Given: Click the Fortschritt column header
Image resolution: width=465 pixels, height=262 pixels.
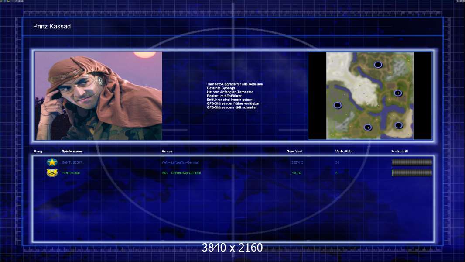Looking at the screenshot, I should point(400,152).
